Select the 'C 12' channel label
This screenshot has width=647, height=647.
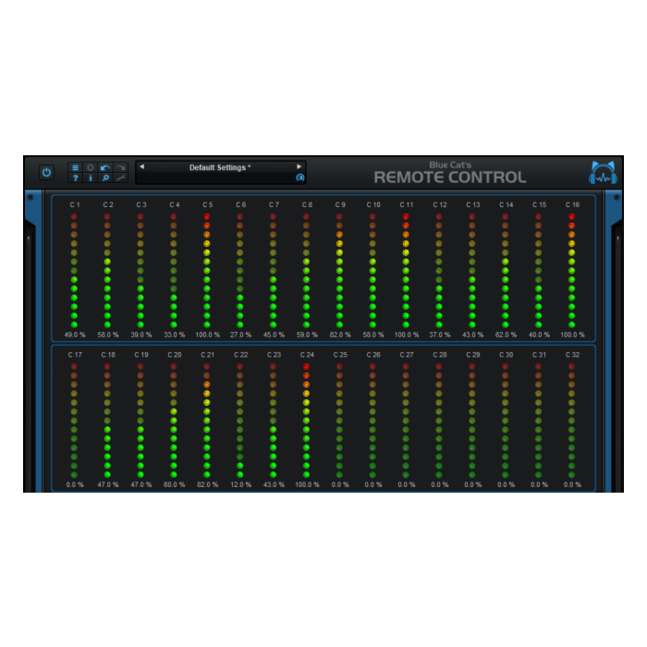439,204
